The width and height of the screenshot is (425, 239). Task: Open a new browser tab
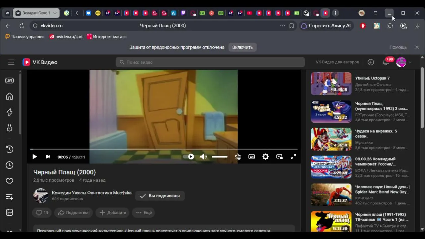pos(335,13)
